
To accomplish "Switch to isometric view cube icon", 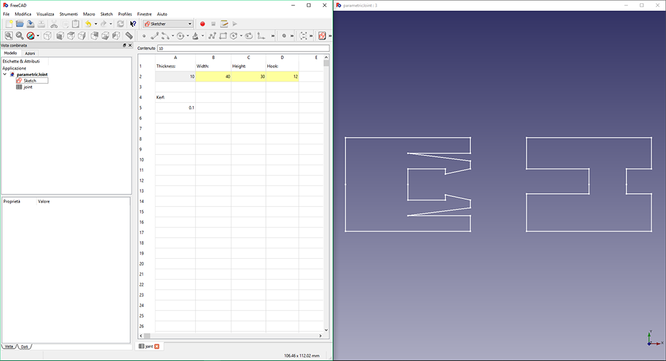I will click(x=47, y=36).
